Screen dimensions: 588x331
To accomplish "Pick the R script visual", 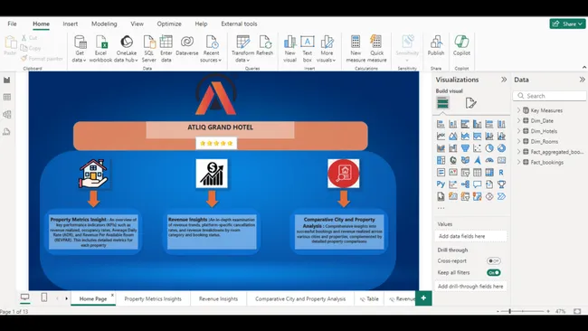I will point(501,172).
